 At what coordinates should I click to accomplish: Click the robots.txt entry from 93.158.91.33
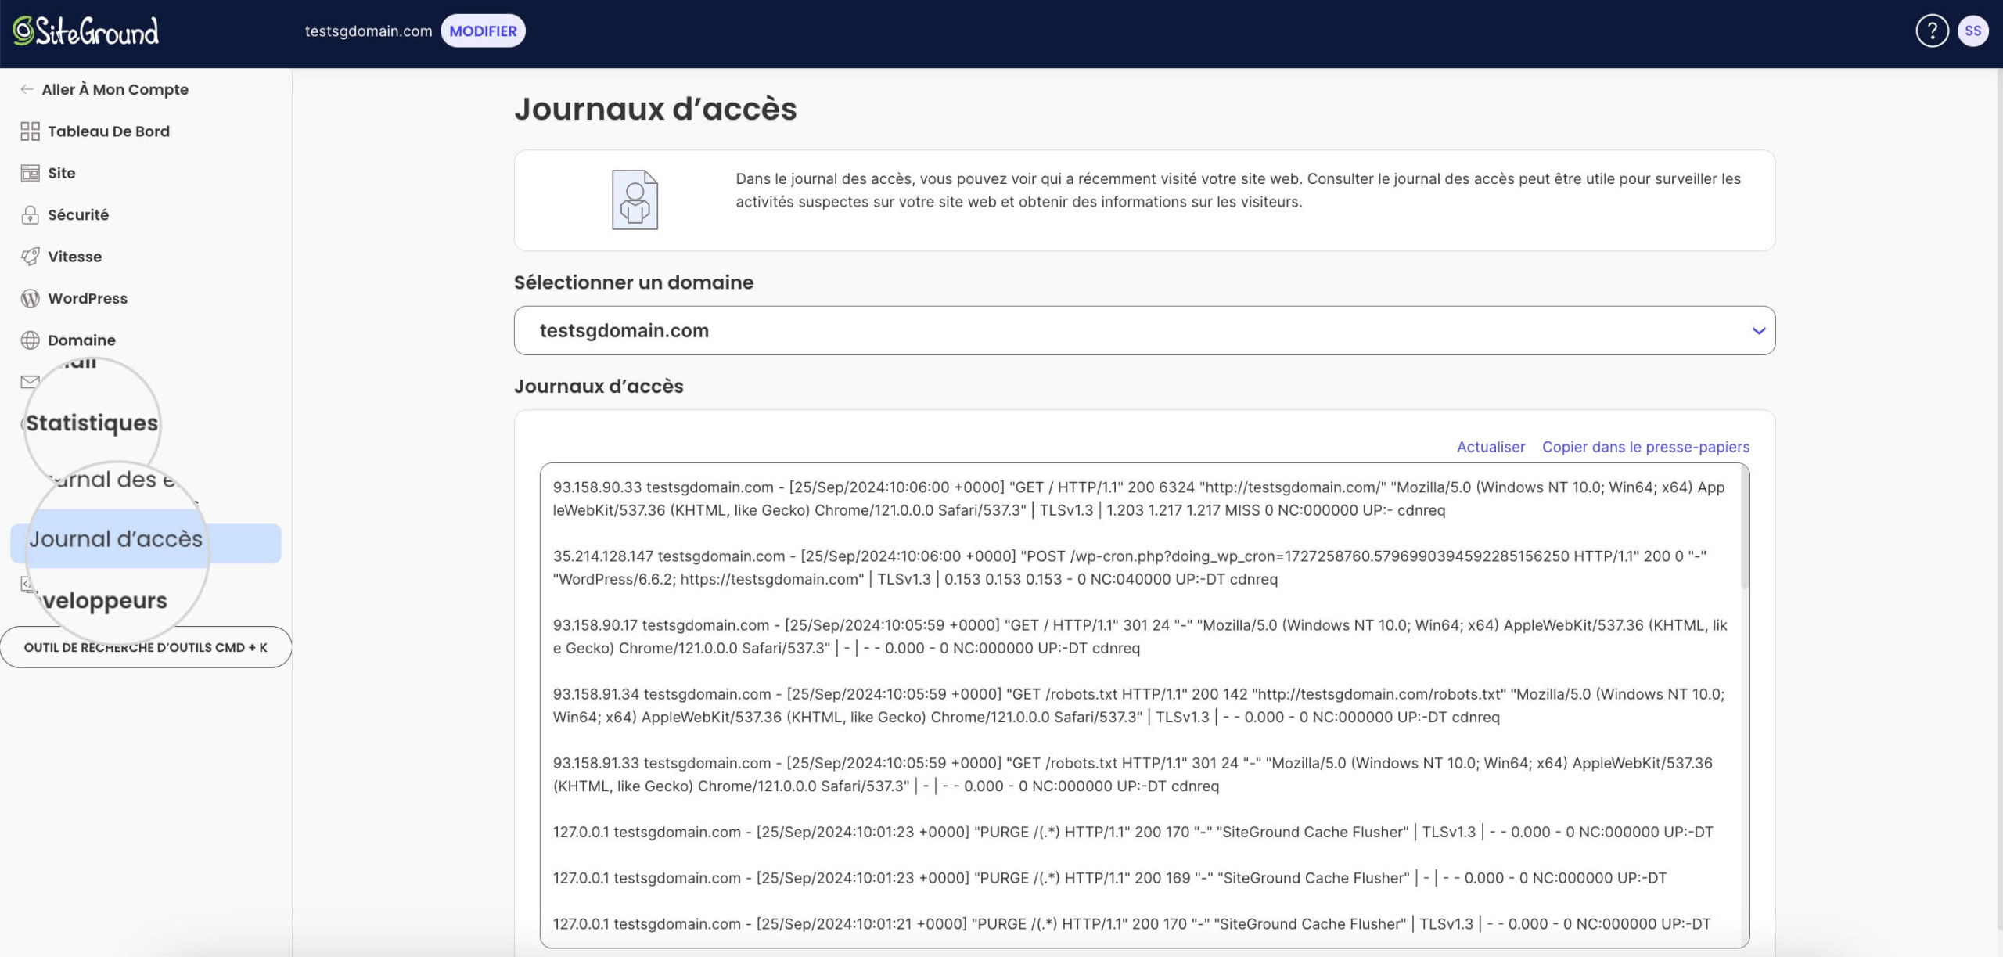tap(1132, 774)
